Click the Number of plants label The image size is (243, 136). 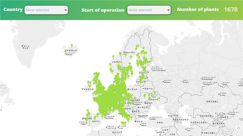pos(198,10)
